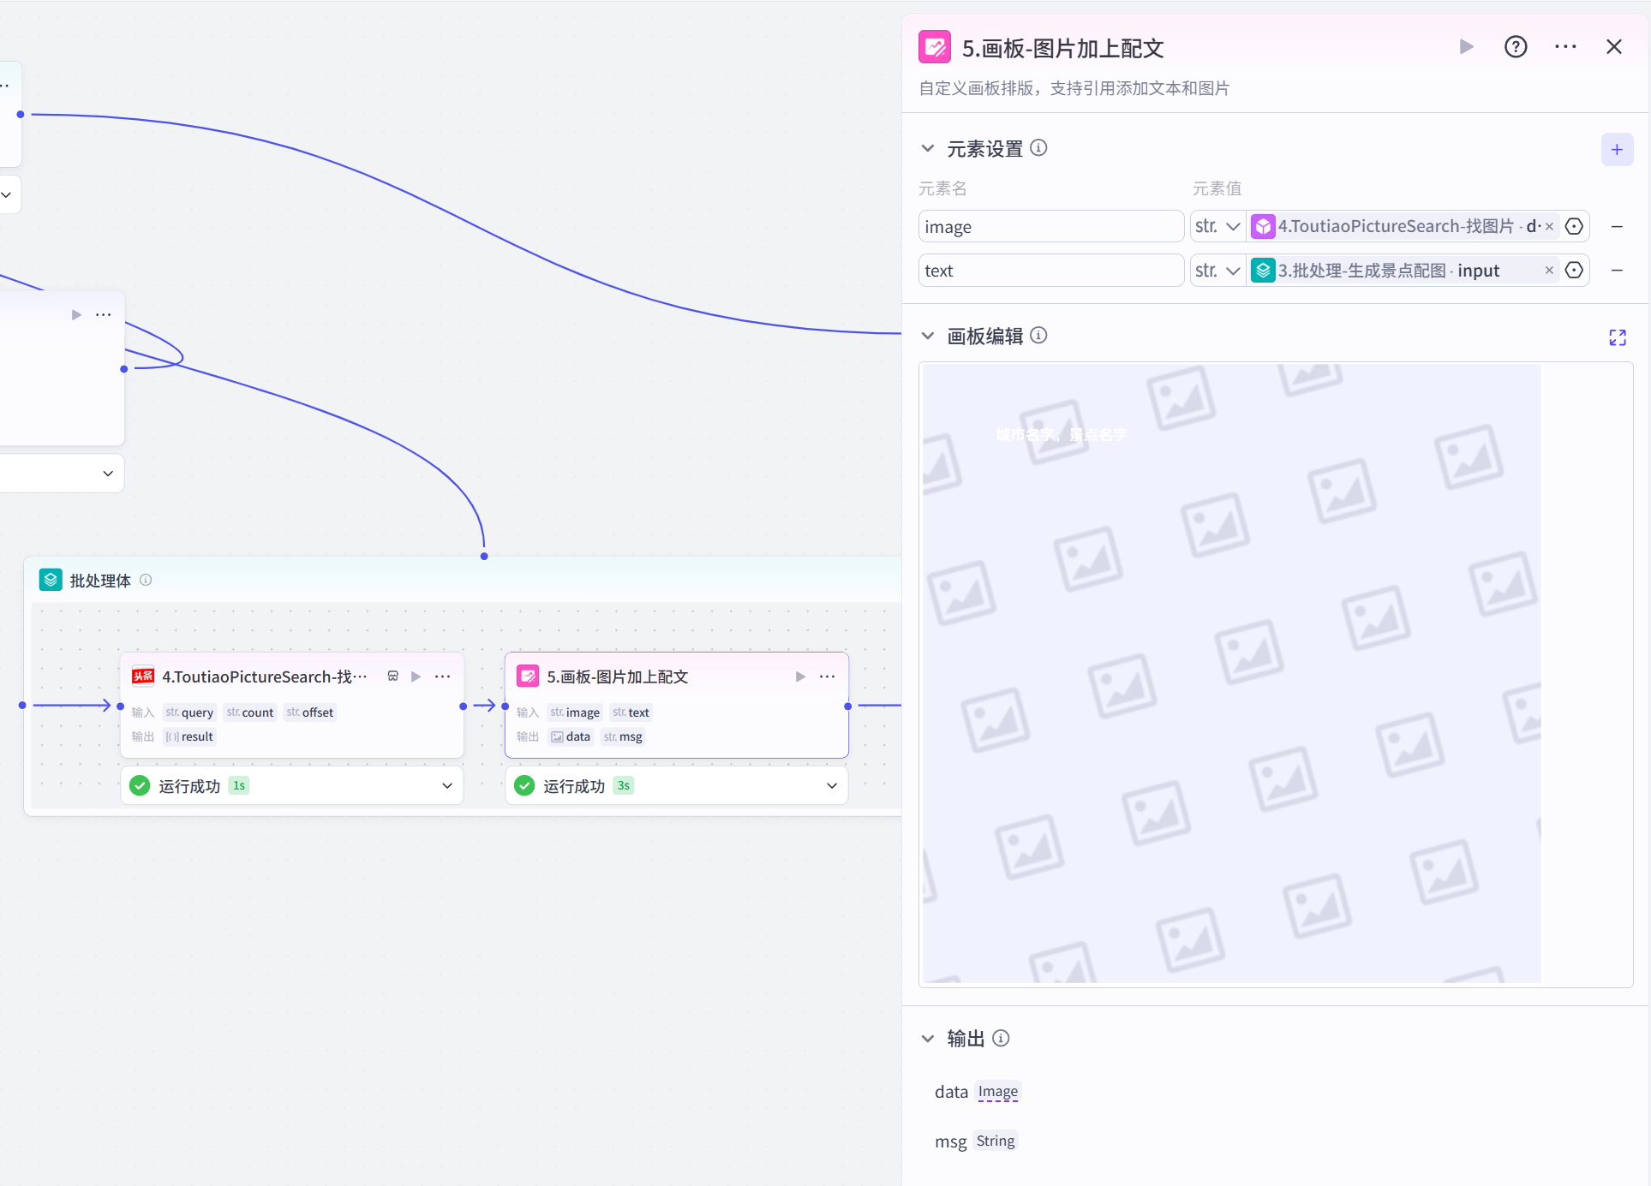Screen dimensions: 1651x1186
Task: Clear the 3.批处理 input reference
Action: [1548, 271]
